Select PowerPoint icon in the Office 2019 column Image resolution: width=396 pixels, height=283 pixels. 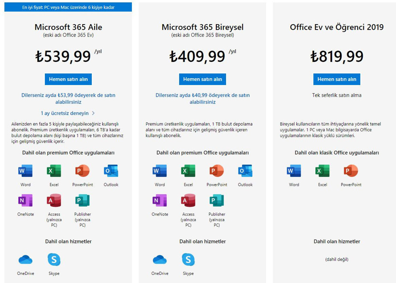point(351,171)
